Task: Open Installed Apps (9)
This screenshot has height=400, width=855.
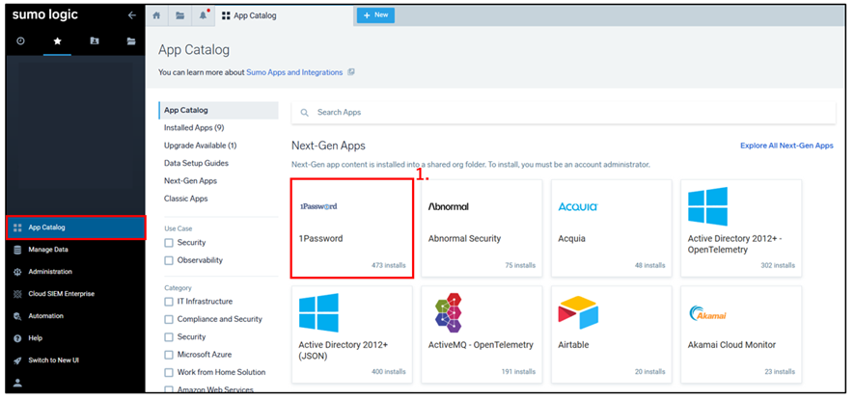Action: tap(194, 127)
